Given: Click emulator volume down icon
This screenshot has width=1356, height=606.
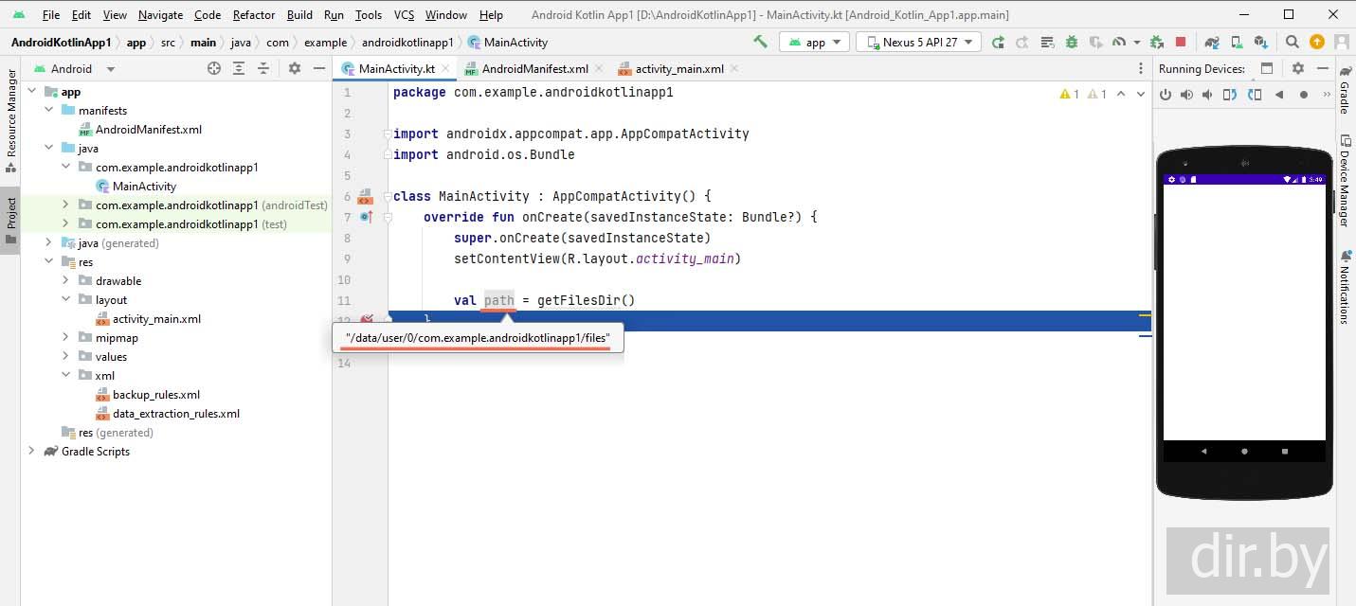Looking at the screenshot, I should click(1207, 95).
